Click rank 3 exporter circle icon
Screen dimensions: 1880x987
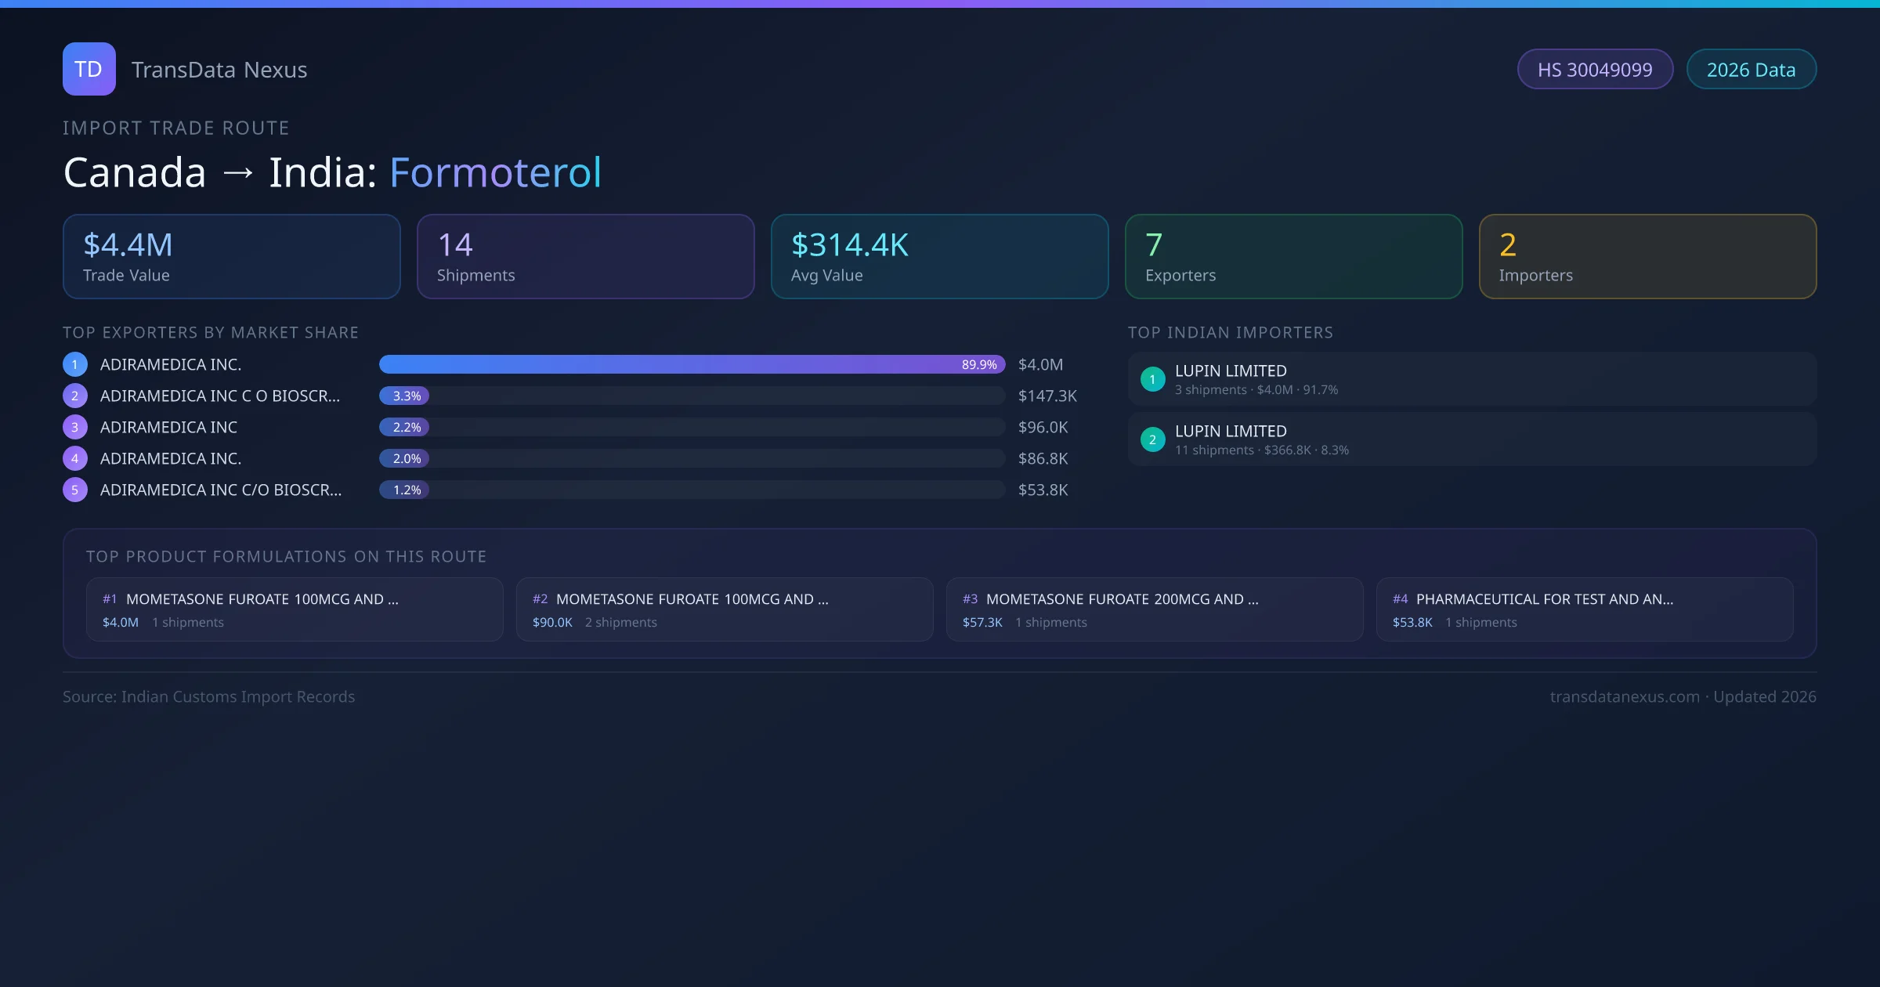tap(75, 427)
